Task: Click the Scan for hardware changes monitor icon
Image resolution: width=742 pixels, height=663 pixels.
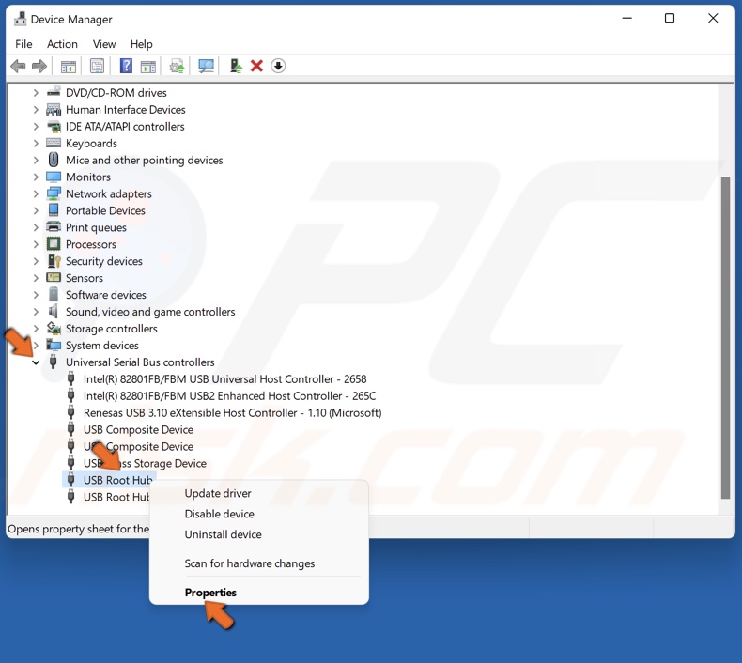Action: pyautogui.click(x=206, y=67)
